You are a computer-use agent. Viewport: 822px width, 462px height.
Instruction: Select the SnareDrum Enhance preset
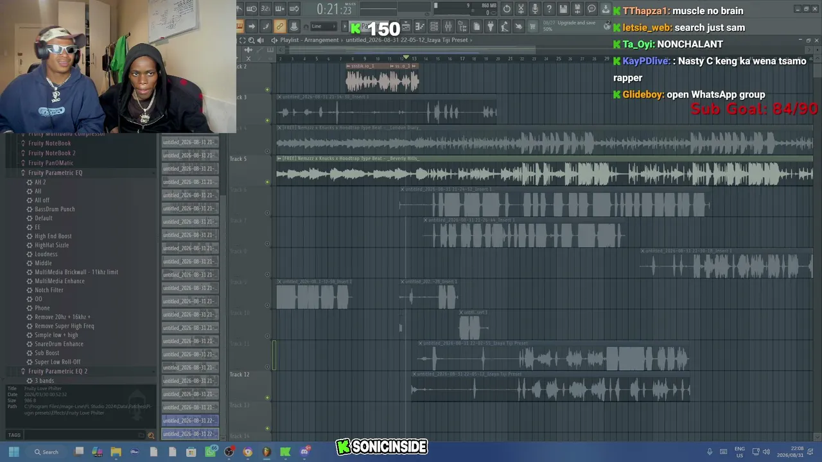tap(59, 344)
